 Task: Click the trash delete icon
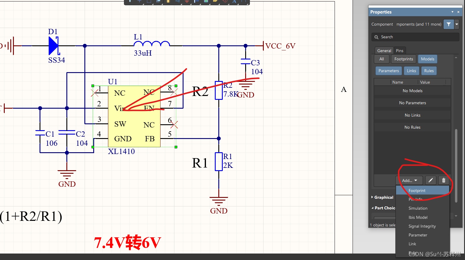tap(443, 180)
